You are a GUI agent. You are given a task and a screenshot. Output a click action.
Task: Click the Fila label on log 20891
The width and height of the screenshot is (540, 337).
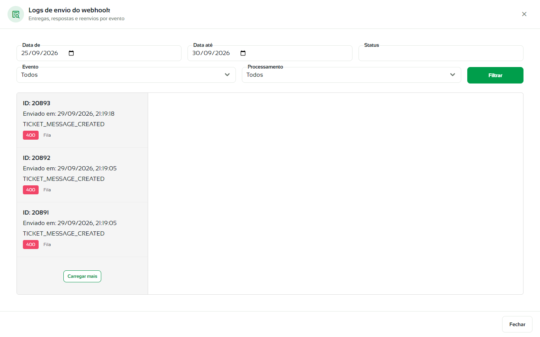point(47,245)
